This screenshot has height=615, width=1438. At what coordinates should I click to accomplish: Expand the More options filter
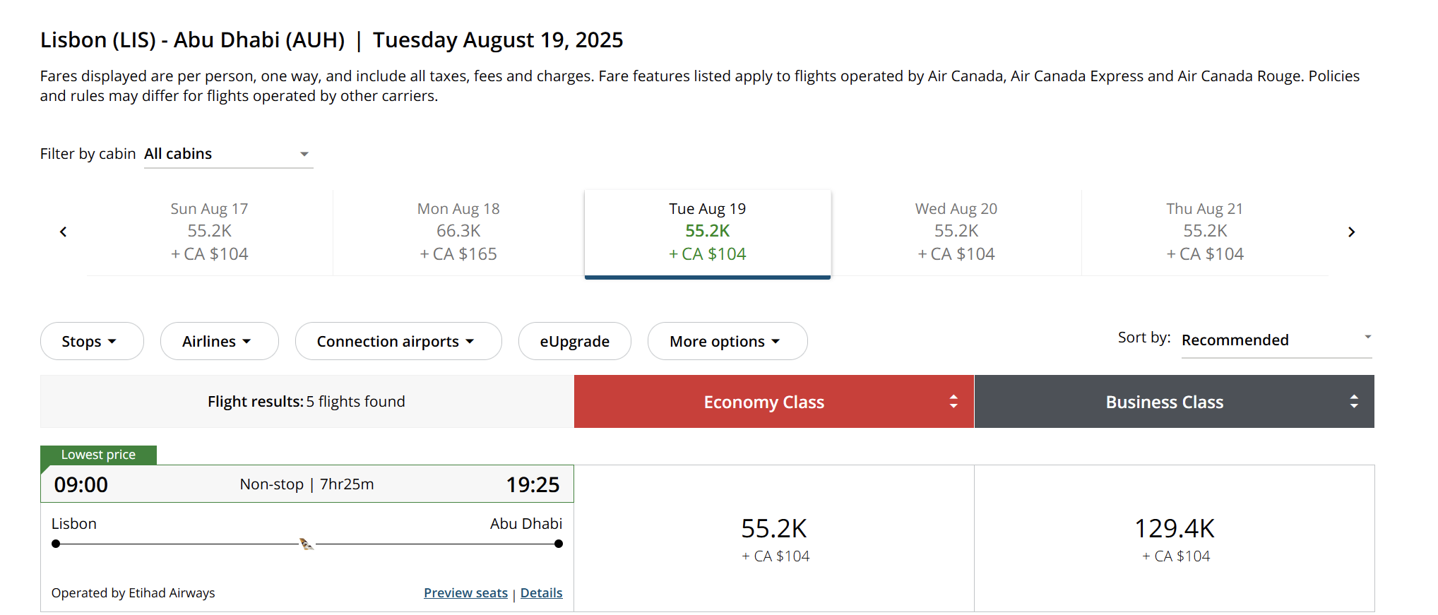tap(727, 341)
